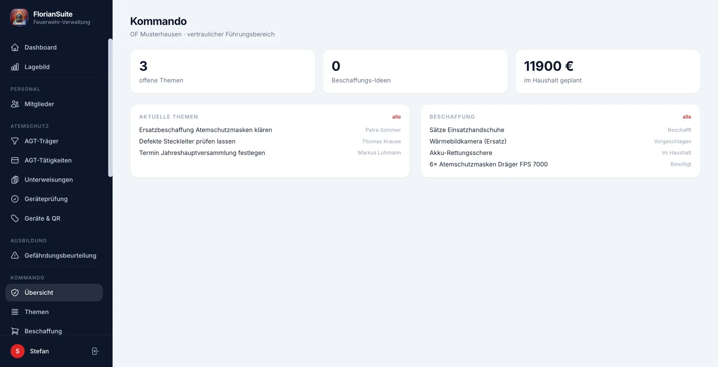Click 'Termin Jahreshauptversammlung festlegen' topic
Image resolution: width=718 pixels, height=367 pixels.
click(202, 153)
